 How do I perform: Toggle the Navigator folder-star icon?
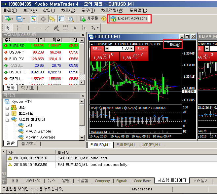pos(52,19)
